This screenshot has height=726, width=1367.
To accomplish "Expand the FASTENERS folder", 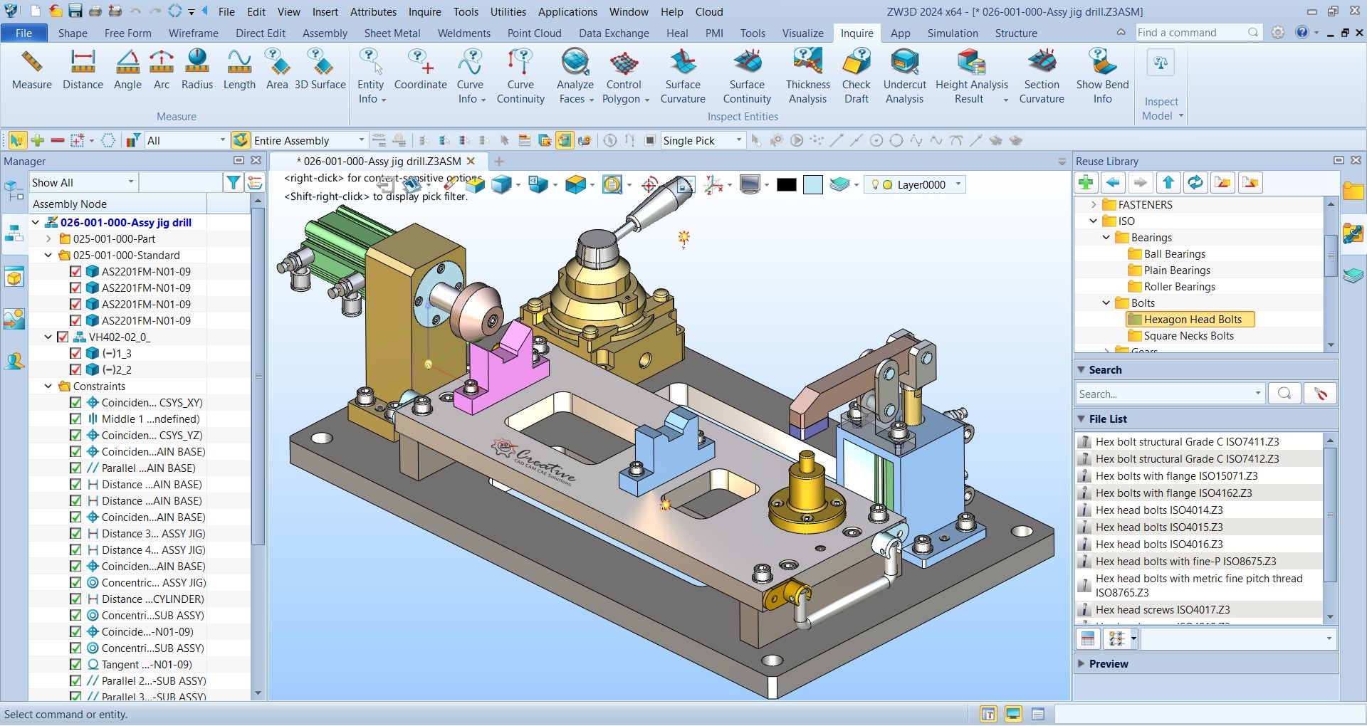I will point(1094,204).
